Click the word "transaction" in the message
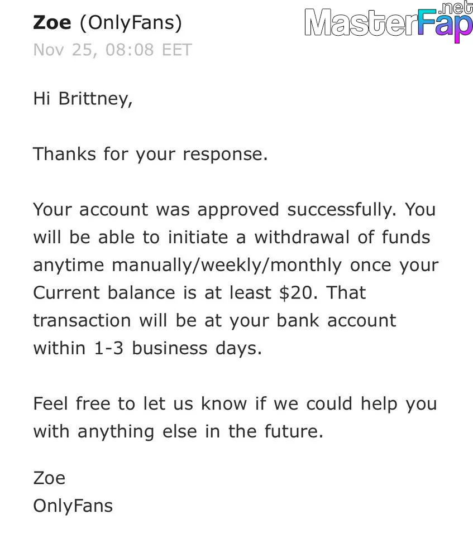473x558 pixels. click(82, 321)
